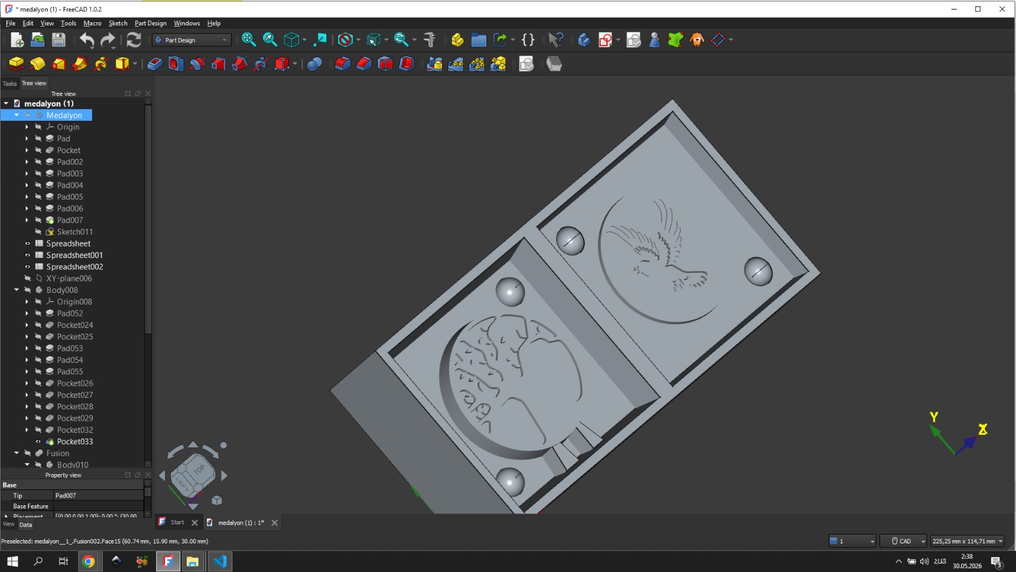Click the Open document icon

[x=37, y=40]
